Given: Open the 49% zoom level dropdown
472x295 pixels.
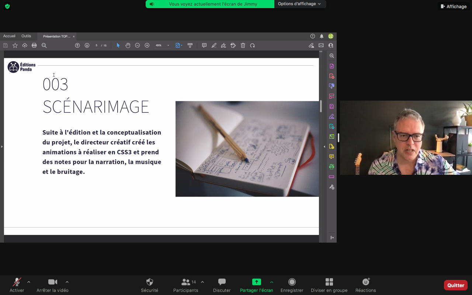Looking at the screenshot, I should click(x=162, y=45).
